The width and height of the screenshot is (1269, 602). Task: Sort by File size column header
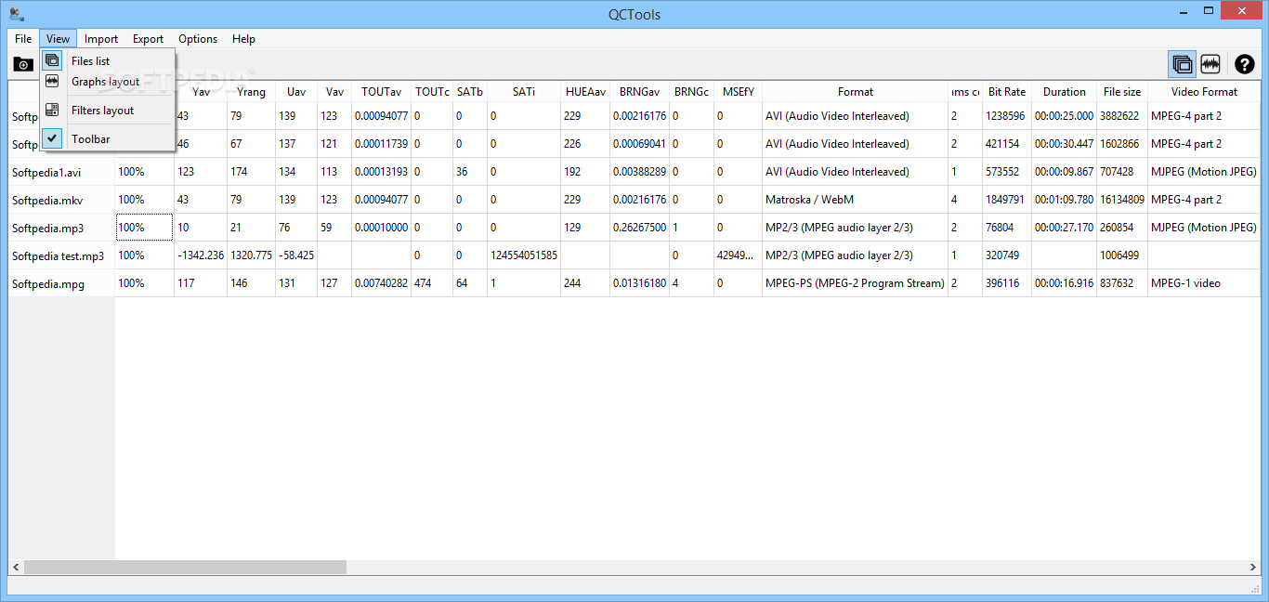[1122, 92]
